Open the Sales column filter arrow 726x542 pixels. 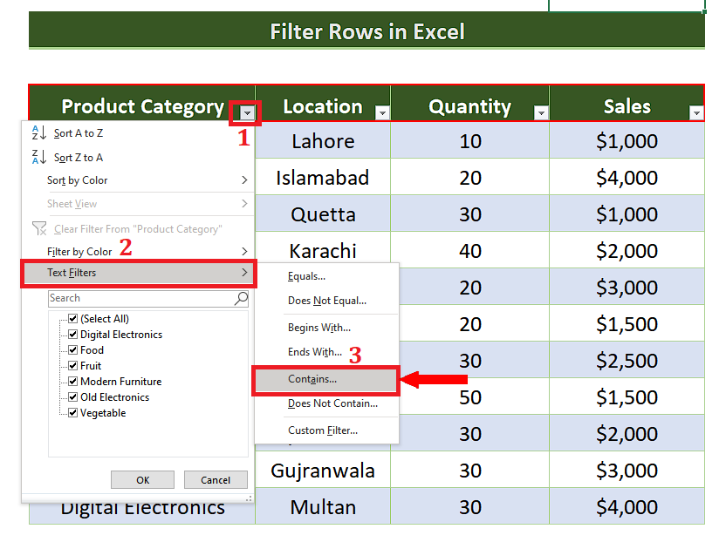coord(697,113)
